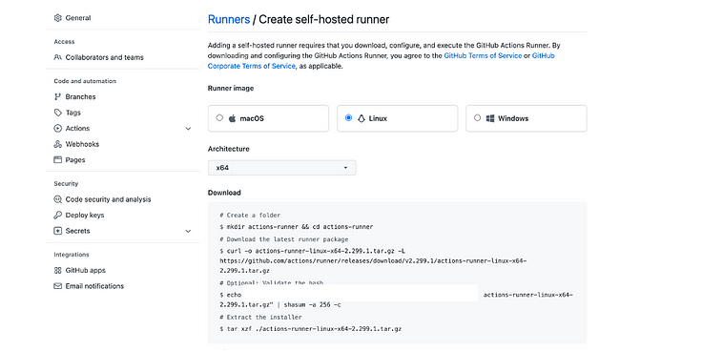This screenshot has height=351, width=702.
Task: Click the Code and automation section label
Action: point(85,81)
